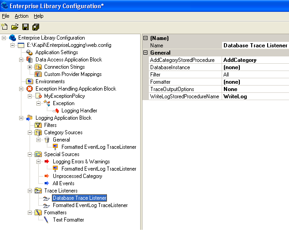The height and width of the screenshot is (233, 289).
Task: Click the Special Sources folder icon
Action: tap(38, 154)
